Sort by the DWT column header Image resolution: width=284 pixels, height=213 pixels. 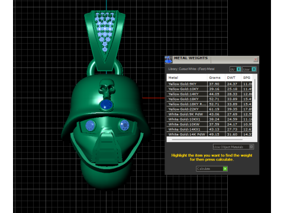click(233, 78)
